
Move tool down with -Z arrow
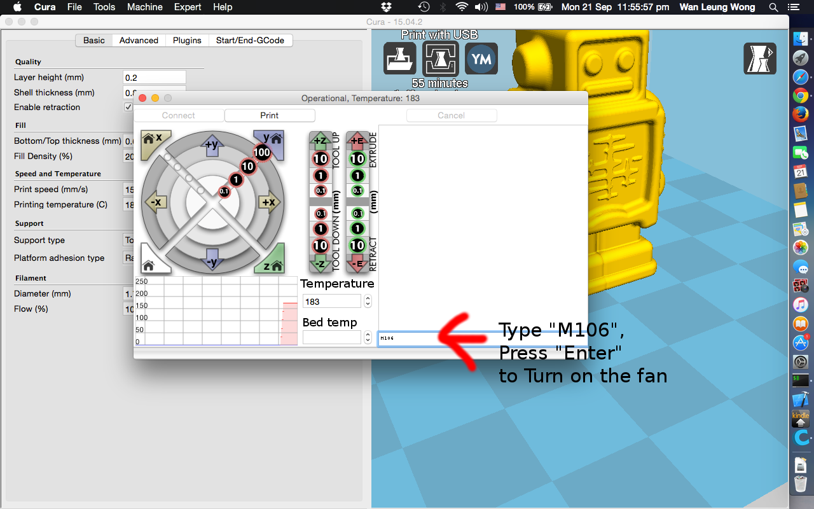(320, 263)
